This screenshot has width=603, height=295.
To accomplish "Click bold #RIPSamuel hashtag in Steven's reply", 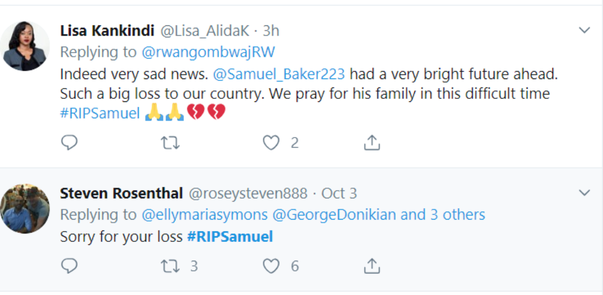I will click(x=230, y=236).
